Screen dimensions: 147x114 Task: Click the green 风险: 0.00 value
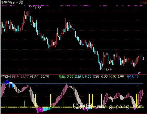point(66,77)
